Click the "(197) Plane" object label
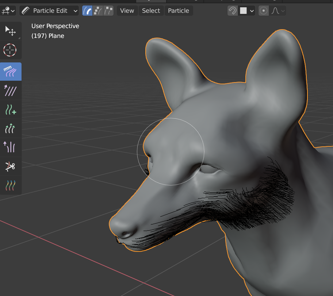333x296 pixels. [48, 36]
